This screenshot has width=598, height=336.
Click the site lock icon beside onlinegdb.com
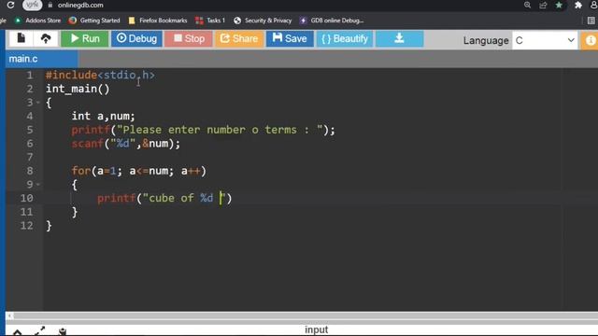click(x=50, y=5)
